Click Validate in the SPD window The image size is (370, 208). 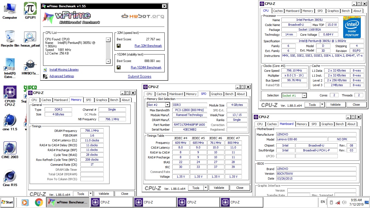click(219, 188)
